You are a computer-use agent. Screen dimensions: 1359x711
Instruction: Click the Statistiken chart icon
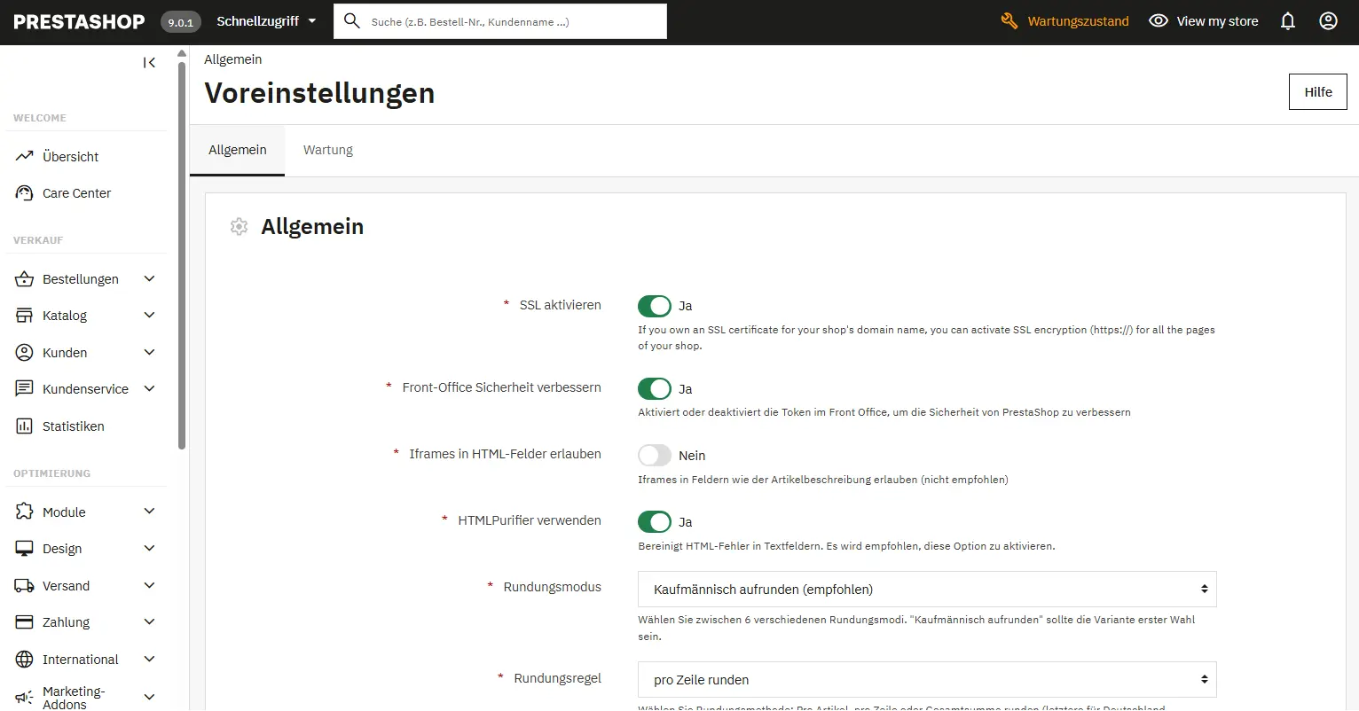click(x=24, y=426)
